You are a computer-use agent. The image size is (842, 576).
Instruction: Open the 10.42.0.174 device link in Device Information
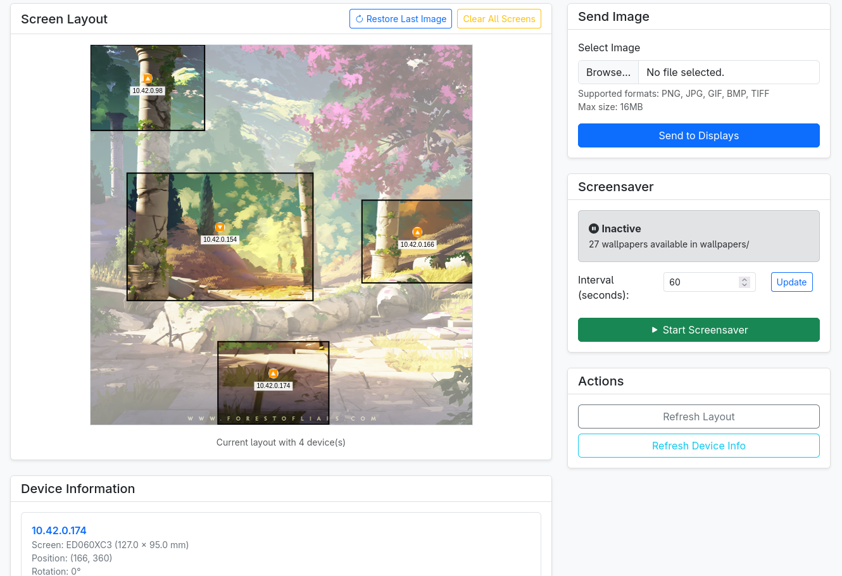(59, 530)
